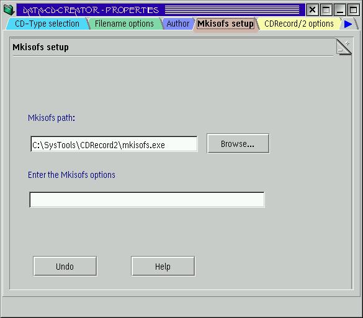
Task: Switch to the CD-Type selection tab
Action: tap(47, 24)
